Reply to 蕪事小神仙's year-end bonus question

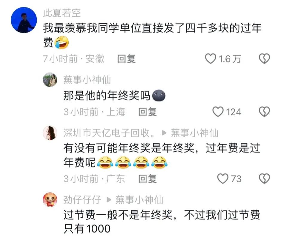pyautogui.click(x=148, y=112)
